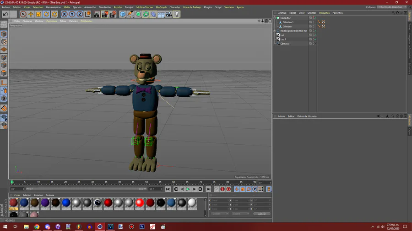Click the green generator (subdivision) icon
Screen dimensions: 412x231
pyautogui.click(x=138, y=14)
